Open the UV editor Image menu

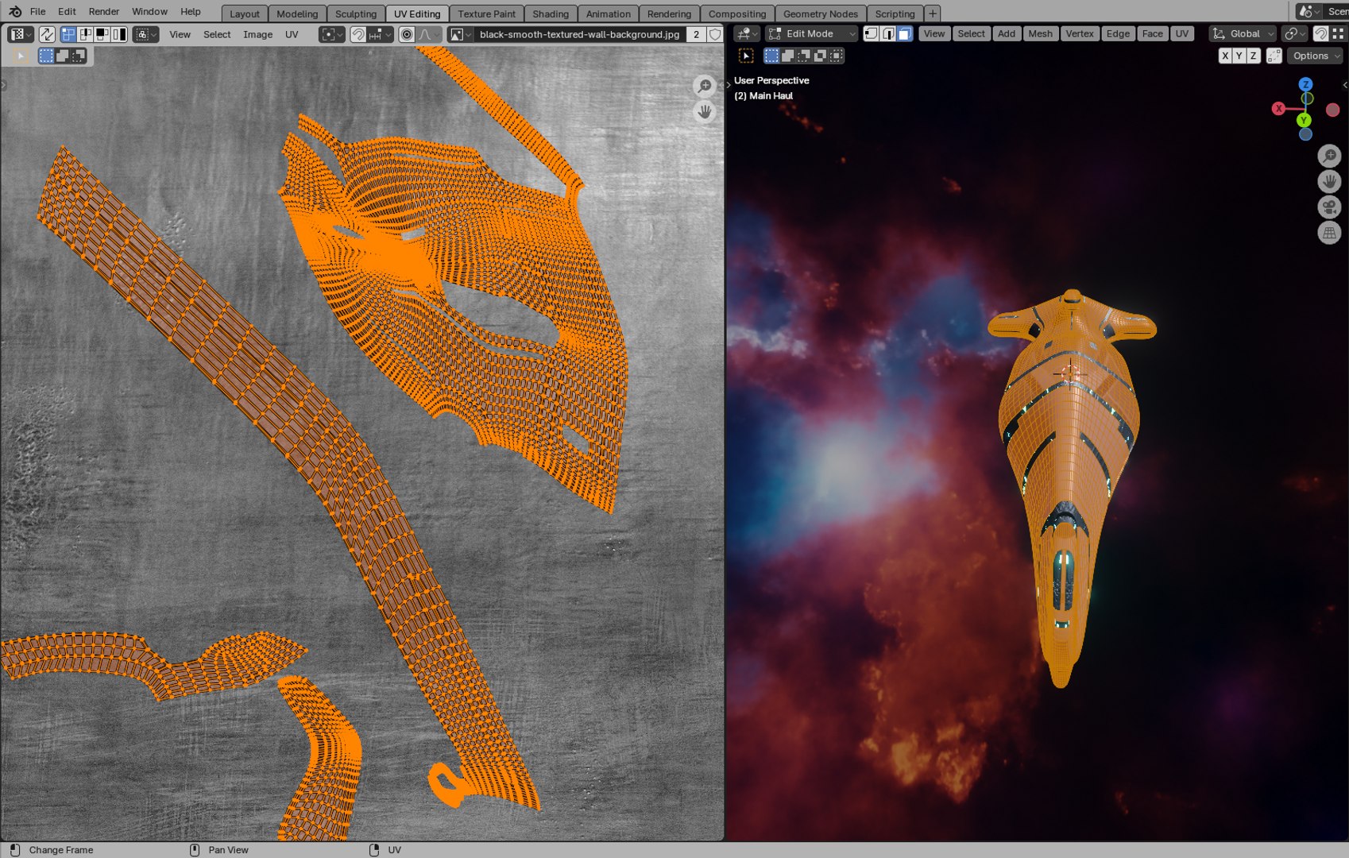tap(257, 34)
